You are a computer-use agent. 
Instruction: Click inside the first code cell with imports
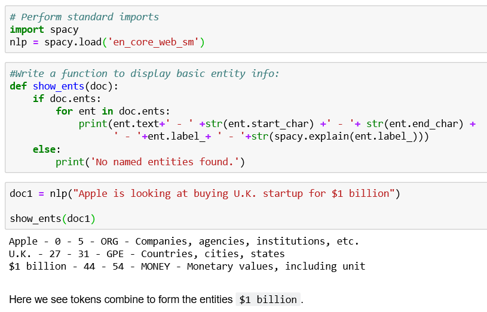pyautogui.click(x=246, y=29)
